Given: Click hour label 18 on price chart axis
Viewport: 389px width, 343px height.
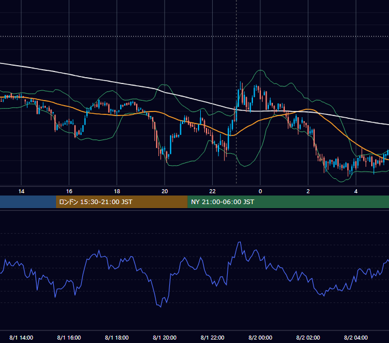Looking at the screenshot, I should coord(117,192).
